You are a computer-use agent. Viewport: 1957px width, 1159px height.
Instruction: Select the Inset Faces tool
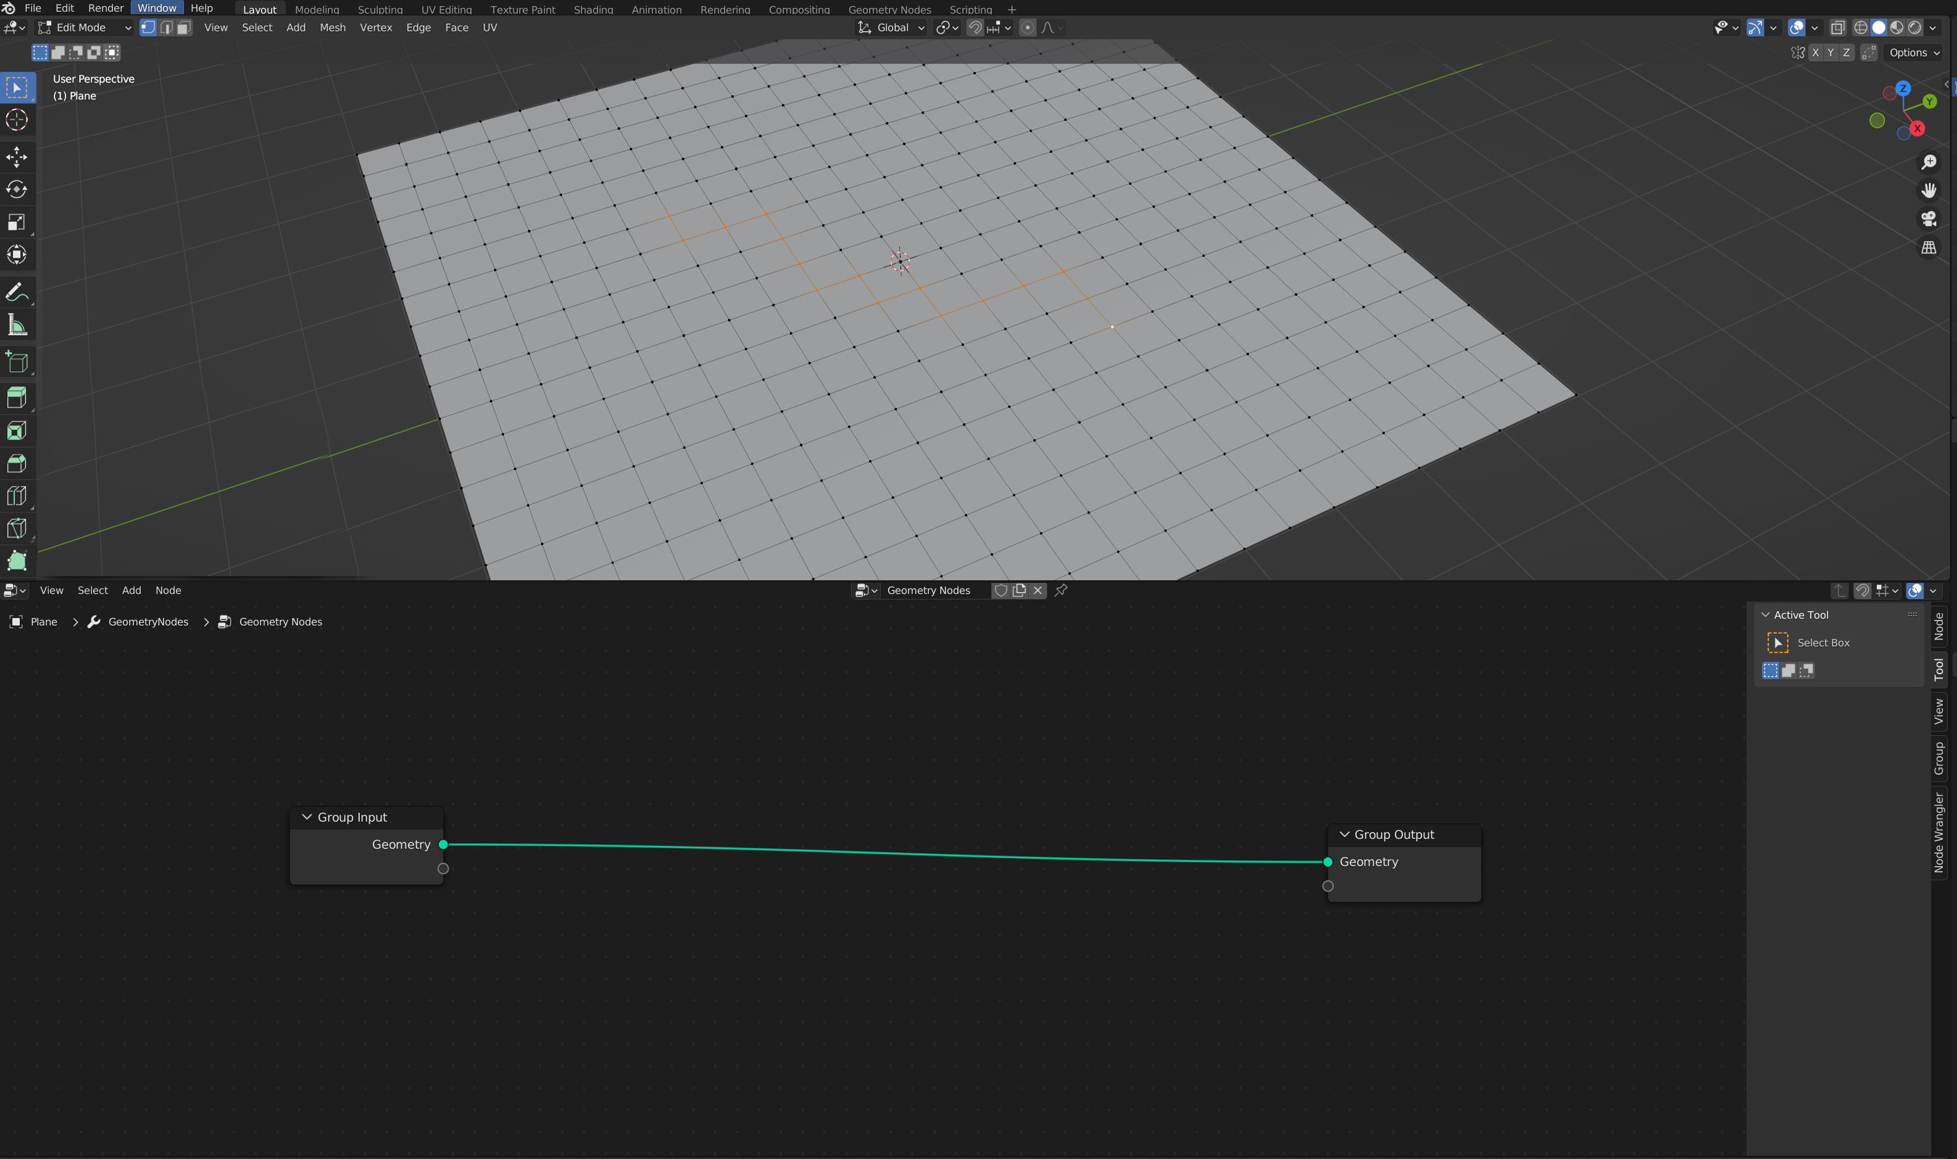tap(17, 431)
